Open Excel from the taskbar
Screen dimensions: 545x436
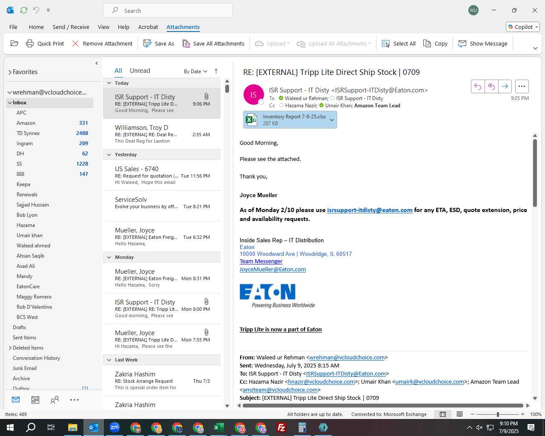click(219, 427)
